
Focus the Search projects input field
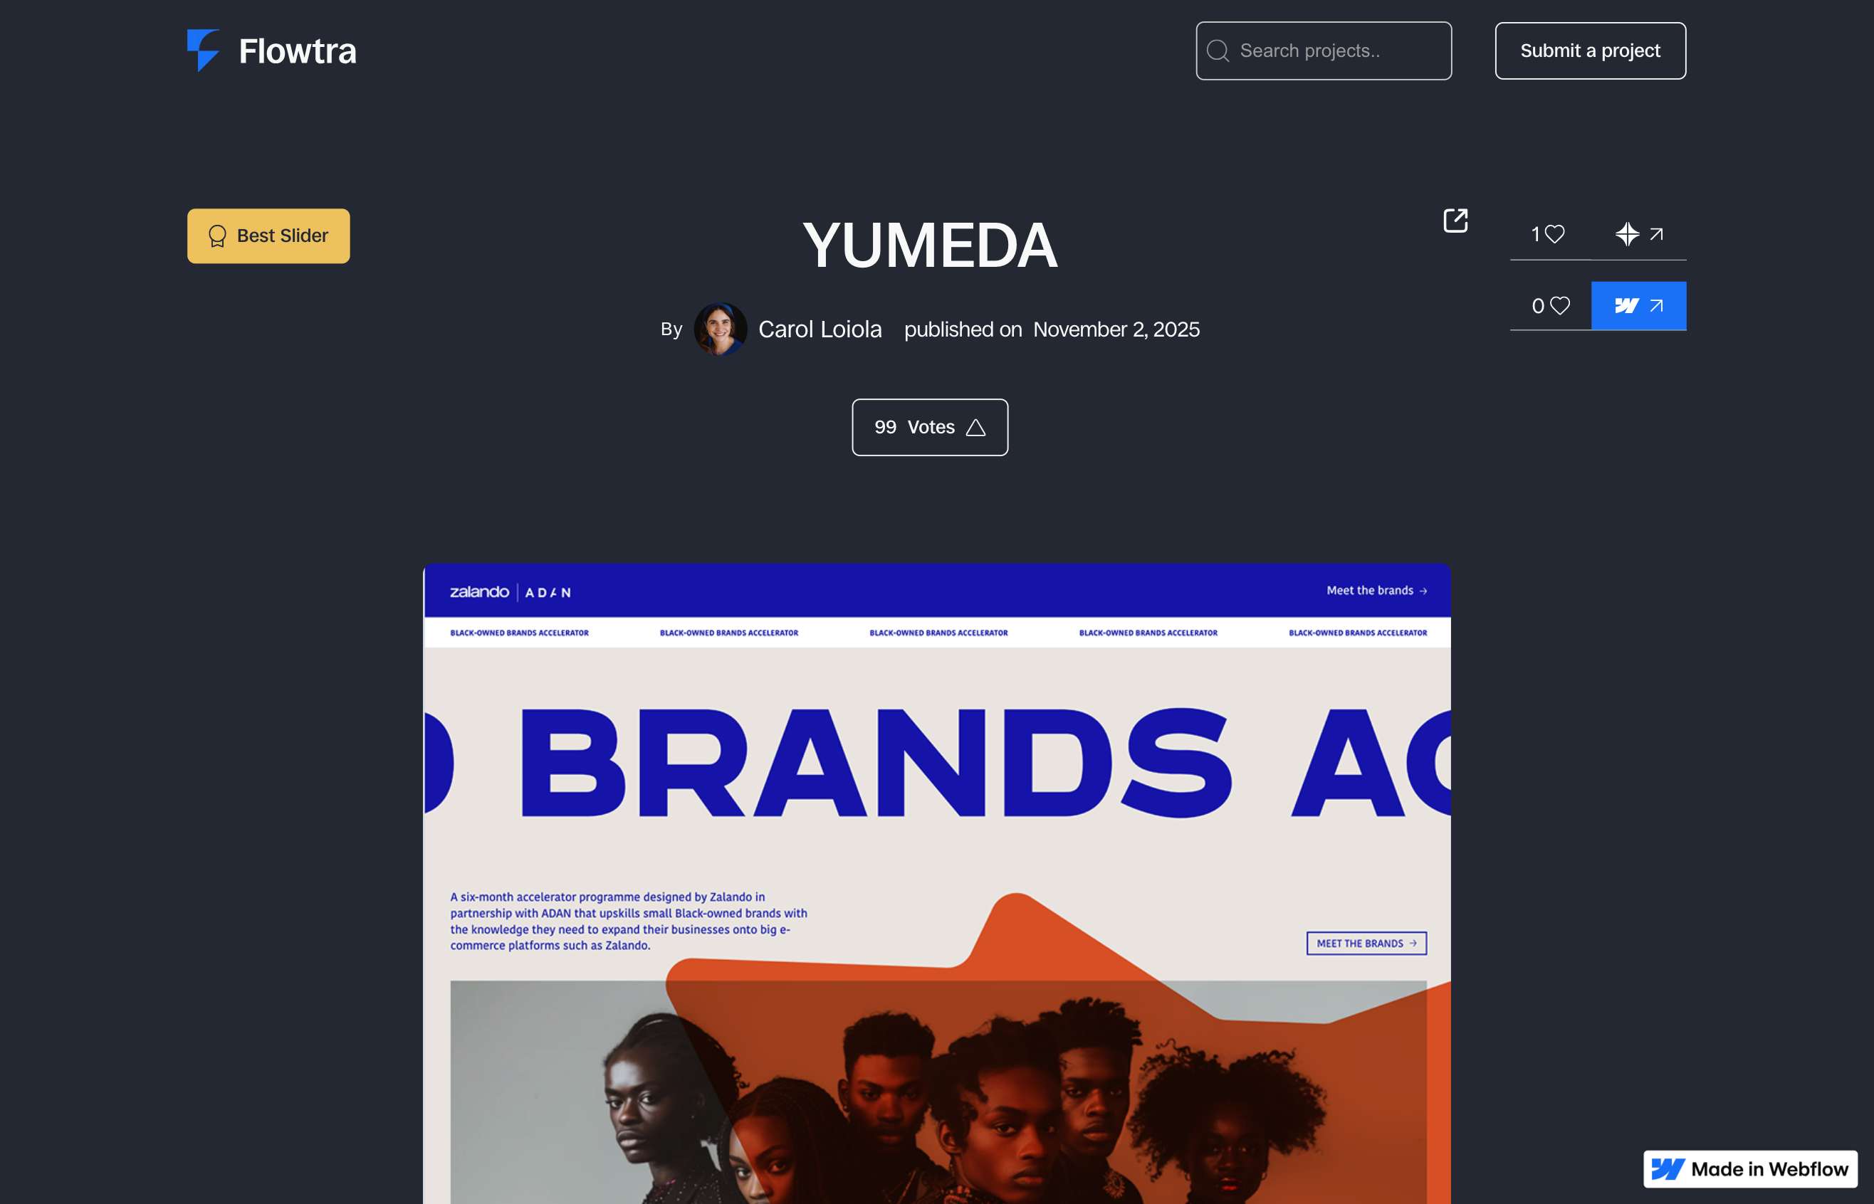(1324, 51)
